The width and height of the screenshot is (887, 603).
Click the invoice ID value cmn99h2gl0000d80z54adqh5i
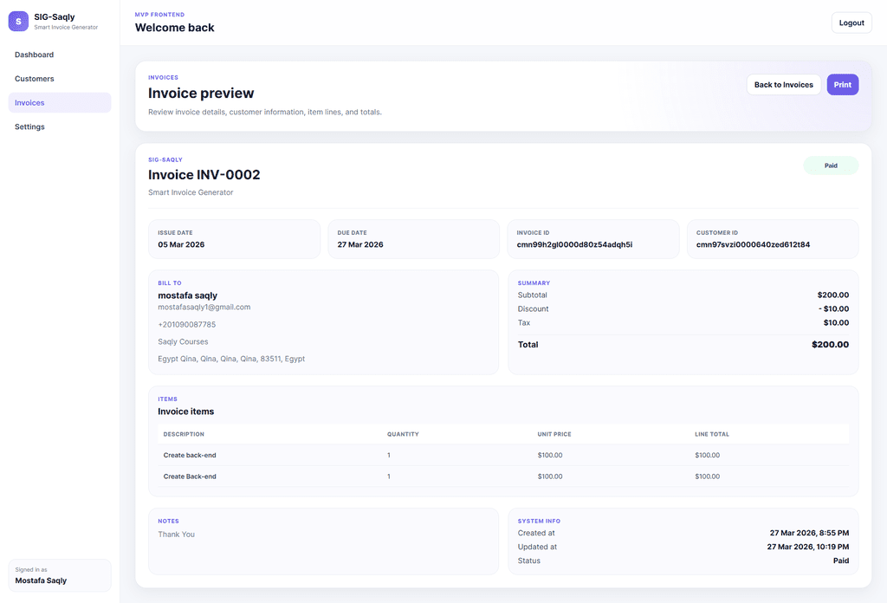[574, 245]
